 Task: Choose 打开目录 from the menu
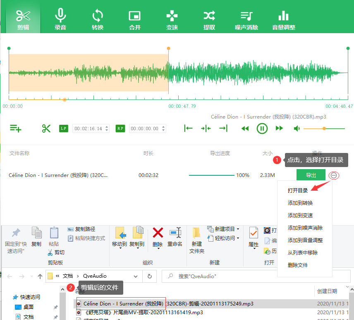pos(298,190)
